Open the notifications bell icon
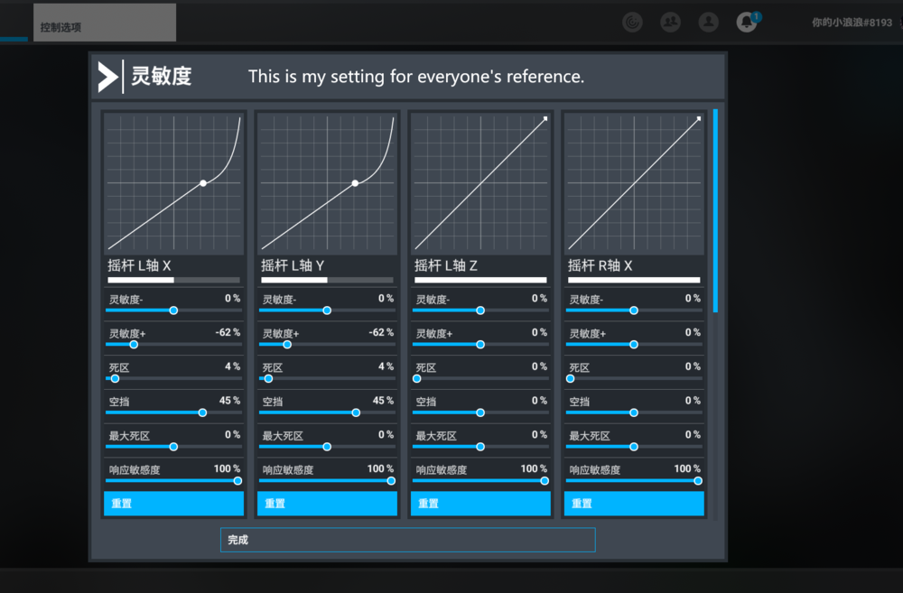 pyautogui.click(x=746, y=23)
